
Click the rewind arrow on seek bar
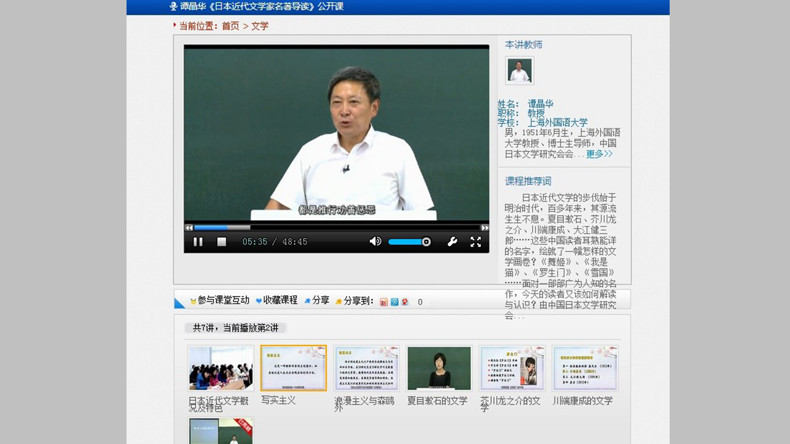click(189, 228)
